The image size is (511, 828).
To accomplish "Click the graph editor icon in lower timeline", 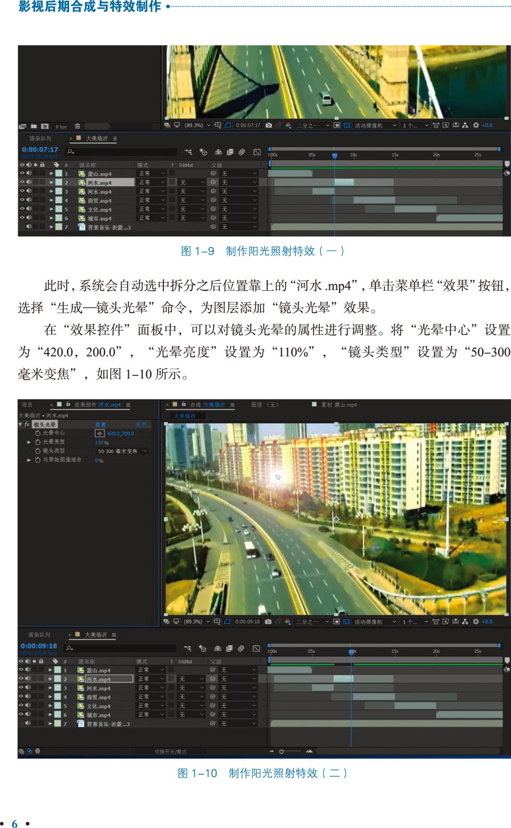I will (256, 648).
